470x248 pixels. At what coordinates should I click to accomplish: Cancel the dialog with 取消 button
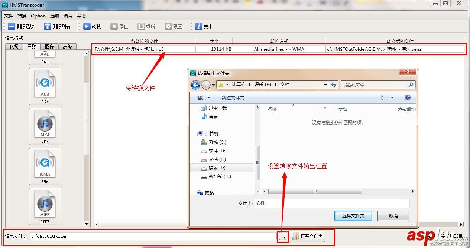pyautogui.click(x=393, y=215)
